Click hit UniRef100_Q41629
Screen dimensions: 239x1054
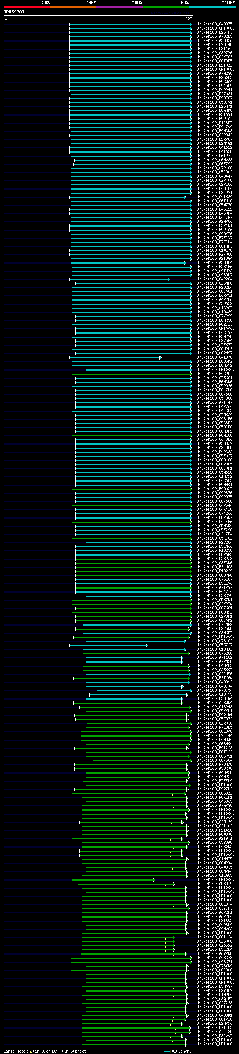[x=214, y=148]
